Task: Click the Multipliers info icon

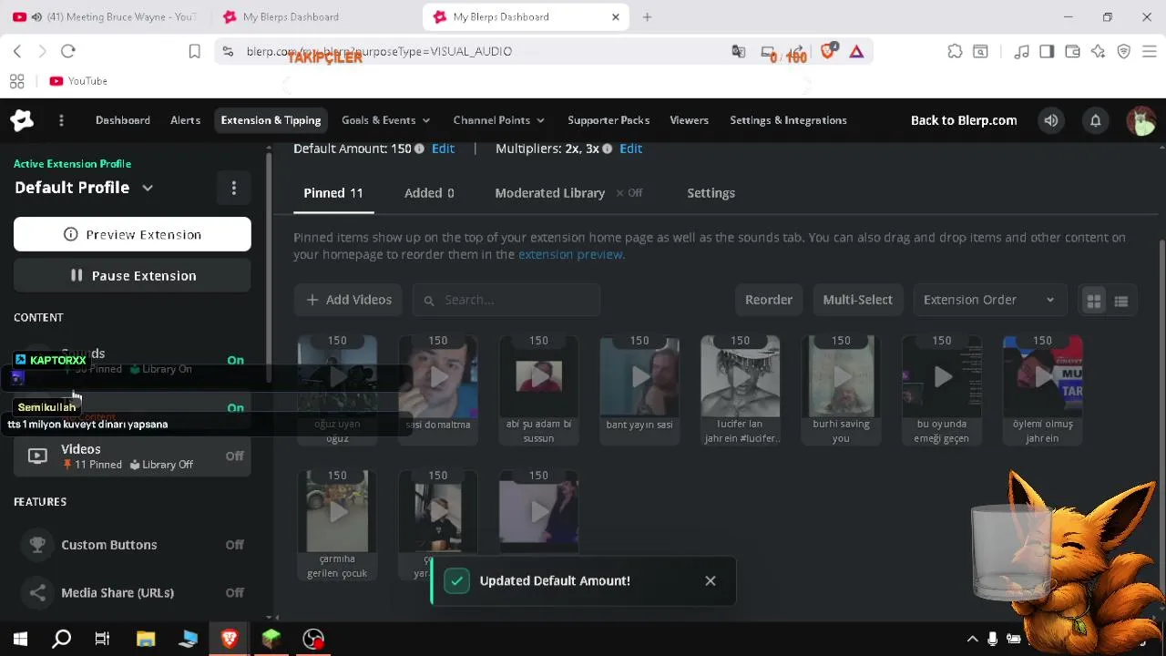Action: tap(607, 149)
